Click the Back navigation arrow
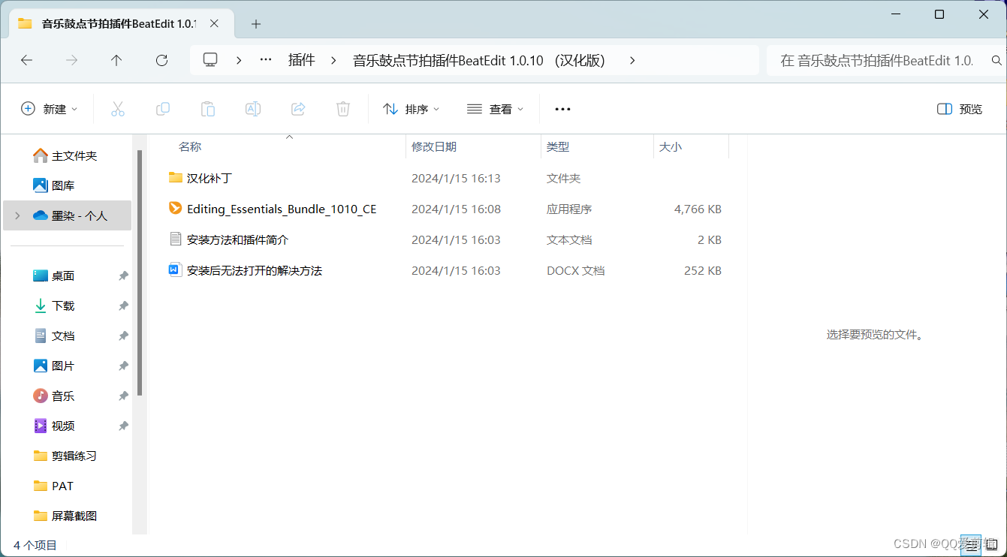 [27, 60]
